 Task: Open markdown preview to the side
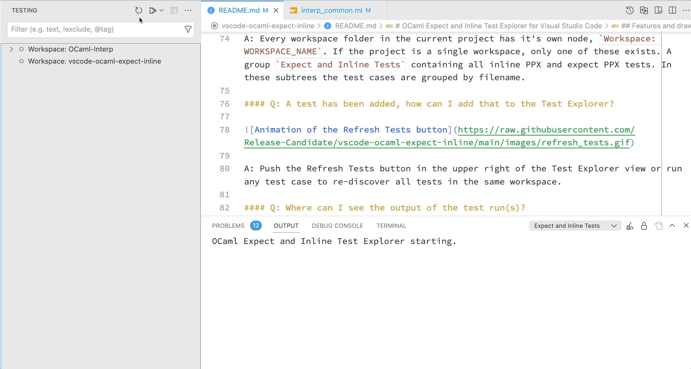click(658, 11)
